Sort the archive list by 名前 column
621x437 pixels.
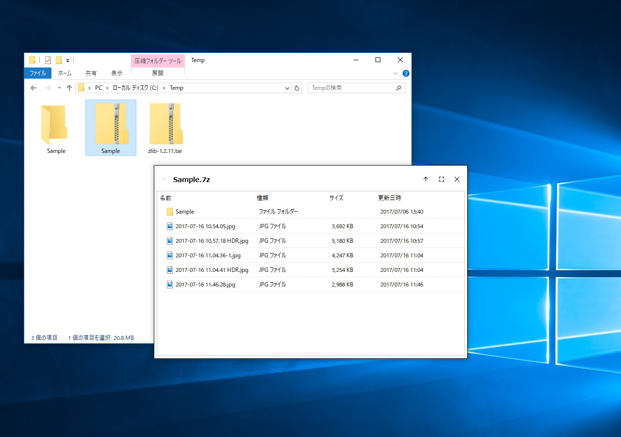click(x=165, y=198)
